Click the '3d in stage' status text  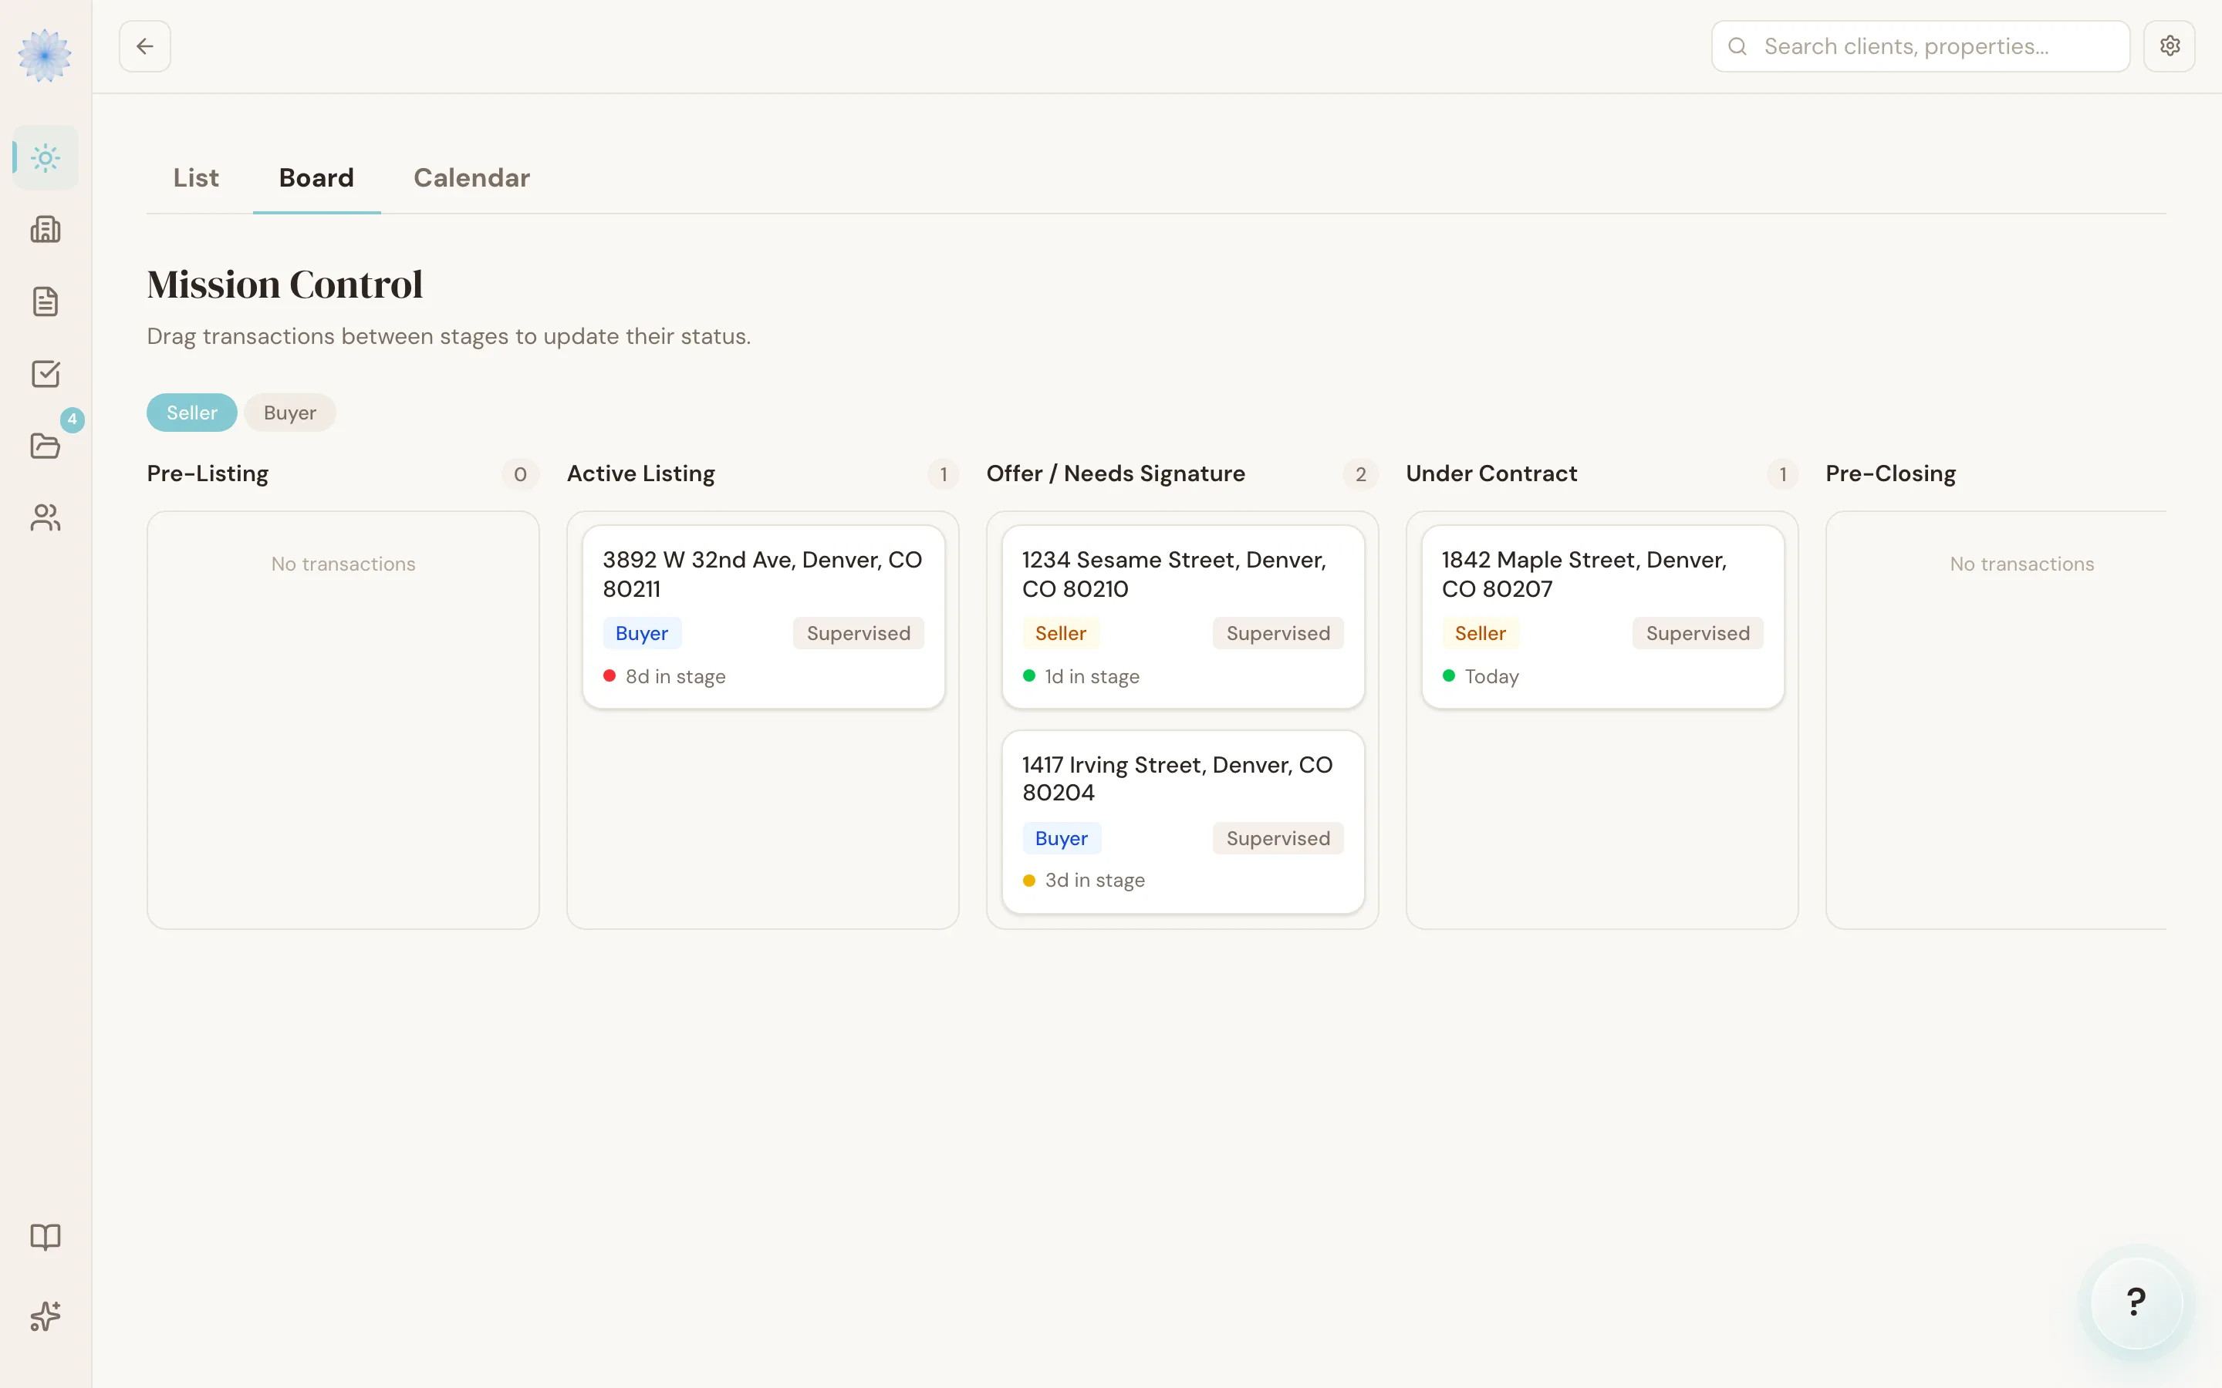point(1096,881)
